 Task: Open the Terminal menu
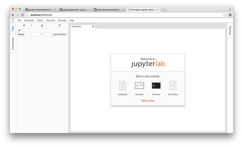[50, 20]
